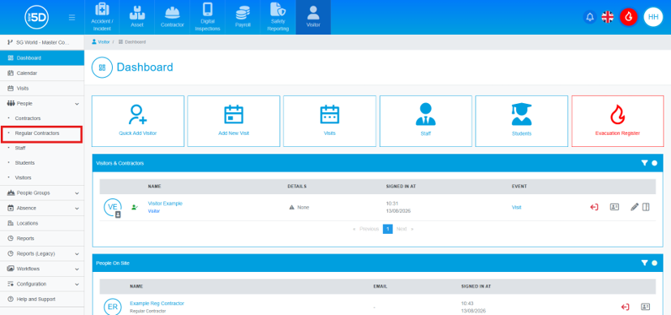
Task: Edit the Visitor Example entry
Action: click(x=634, y=207)
